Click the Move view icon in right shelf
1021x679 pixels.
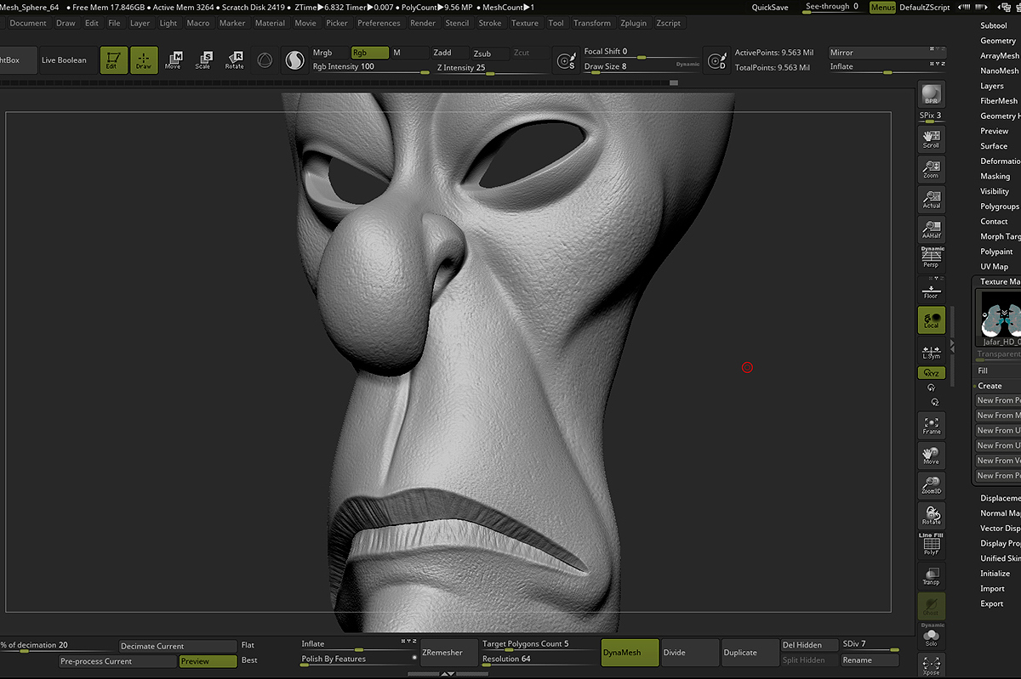931,455
